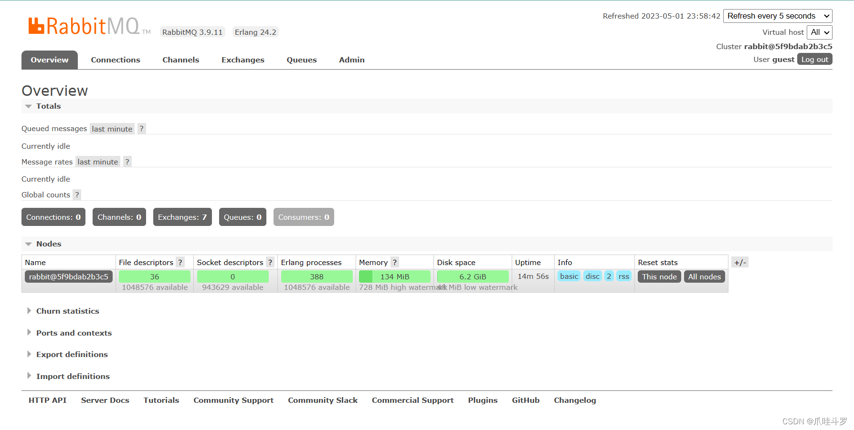
Task: Click the cluster name rabbit@5f9bdab2b3c5
Action: (788, 46)
